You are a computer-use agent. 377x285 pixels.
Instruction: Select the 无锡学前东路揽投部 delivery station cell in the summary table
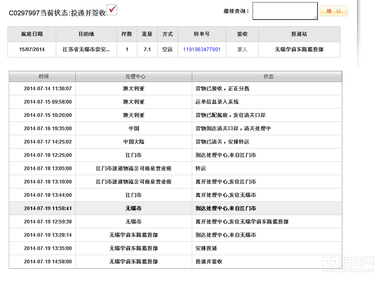(x=299, y=50)
